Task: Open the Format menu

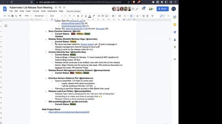Action: click(x=36, y=11)
